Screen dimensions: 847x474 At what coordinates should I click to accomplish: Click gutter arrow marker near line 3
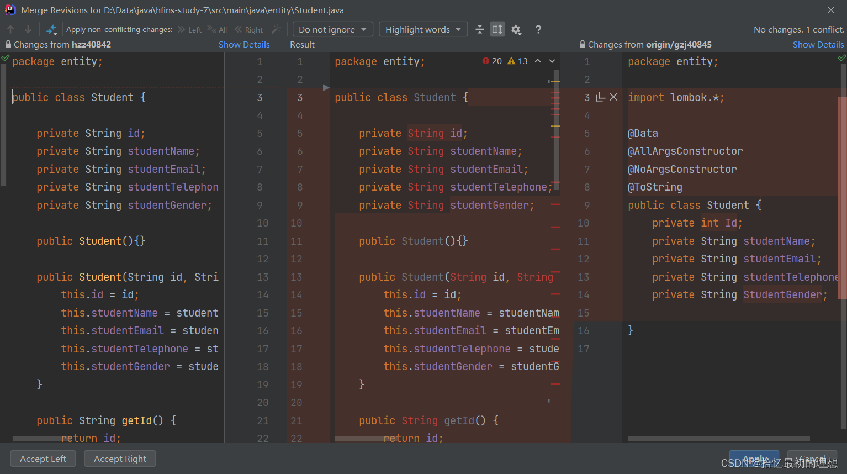(326, 87)
